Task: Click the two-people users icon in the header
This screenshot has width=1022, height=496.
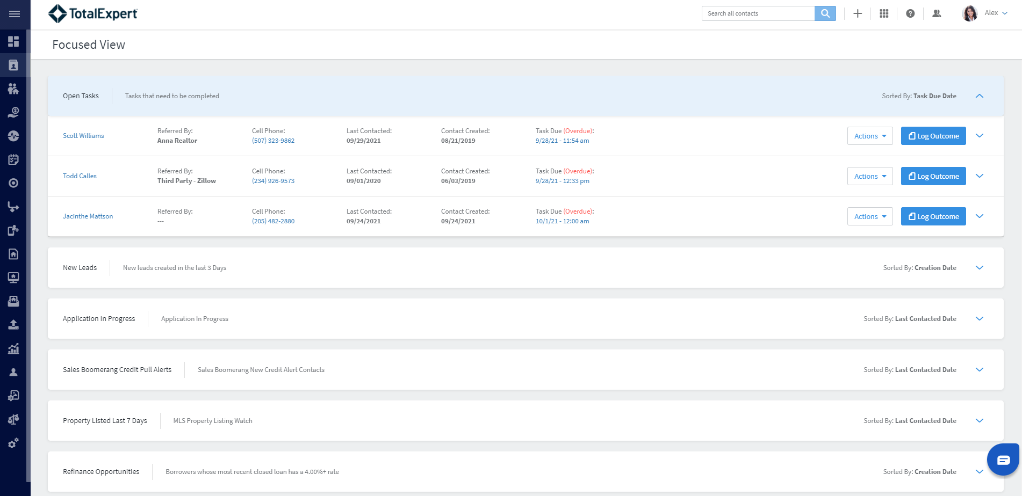Action: coord(937,13)
